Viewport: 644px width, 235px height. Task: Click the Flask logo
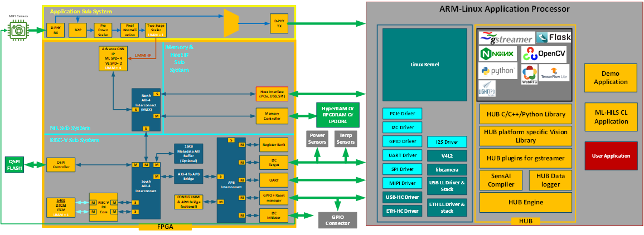553,37
